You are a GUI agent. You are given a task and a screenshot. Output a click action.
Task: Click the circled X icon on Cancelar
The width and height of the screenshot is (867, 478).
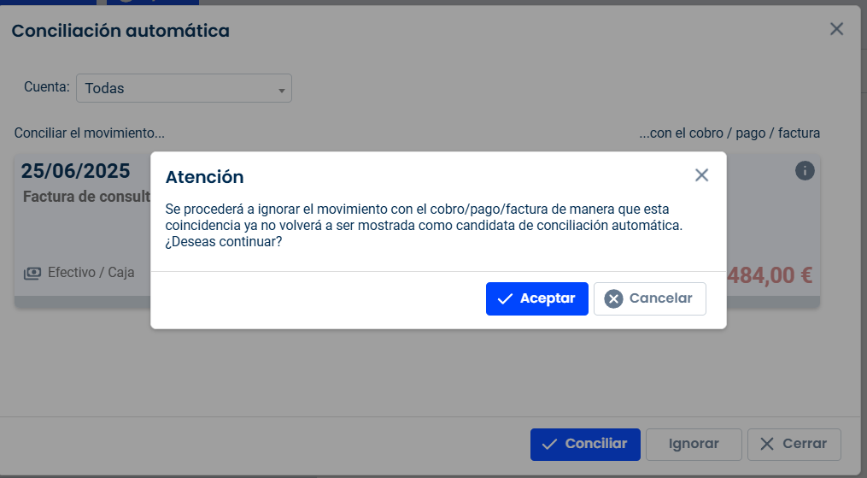(x=613, y=298)
